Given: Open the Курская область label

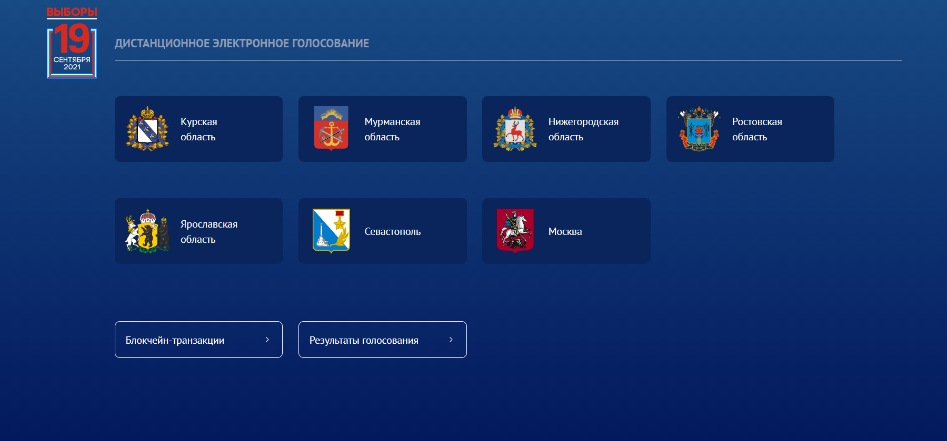Looking at the screenshot, I should [x=199, y=129].
